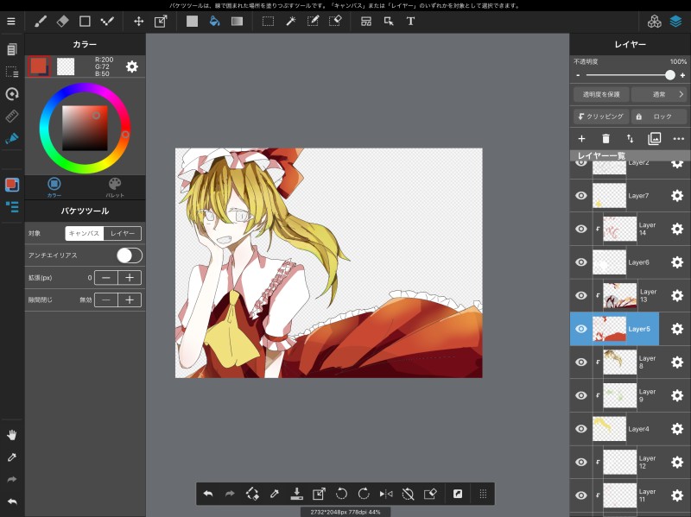
Task: Select the Shape rectangle tool
Action: [85, 21]
